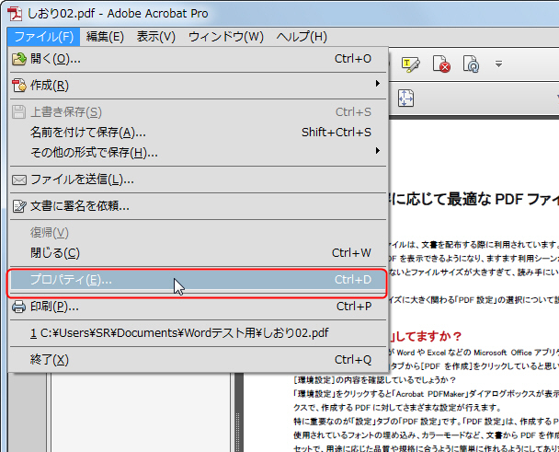Open the ヘルプ(H) menu
Viewport: 559px width, 452px height.
pyautogui.click(x=302, y=37)
